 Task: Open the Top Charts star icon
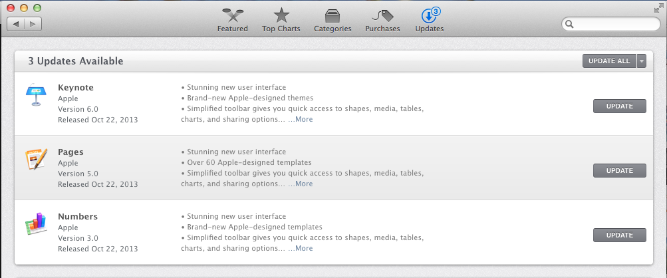click(281, 16)
